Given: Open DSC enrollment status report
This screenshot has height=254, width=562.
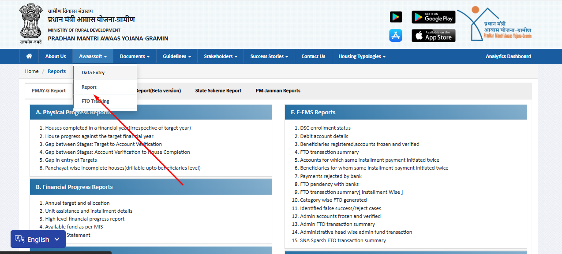Looking at the screenshot, I should point(325,128).
